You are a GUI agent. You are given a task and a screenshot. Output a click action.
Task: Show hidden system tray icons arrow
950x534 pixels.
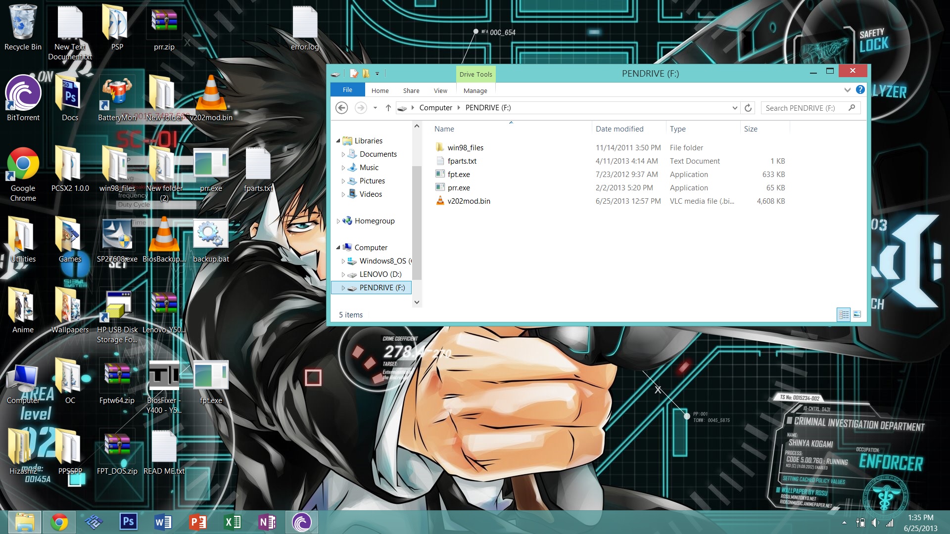pyautogui.click(x=844, y=523)
